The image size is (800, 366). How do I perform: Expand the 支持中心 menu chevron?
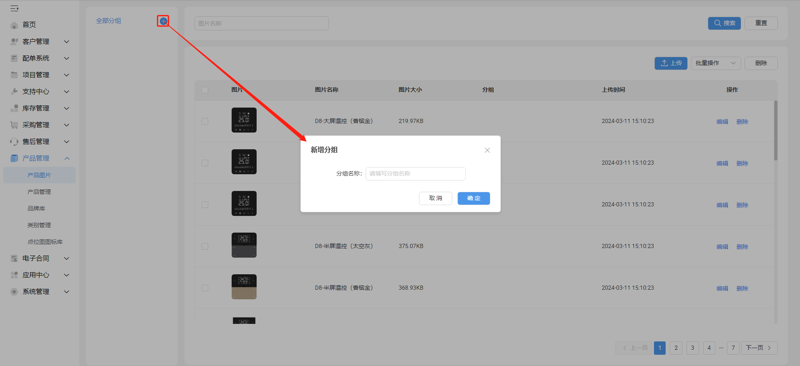coord(66,92)
